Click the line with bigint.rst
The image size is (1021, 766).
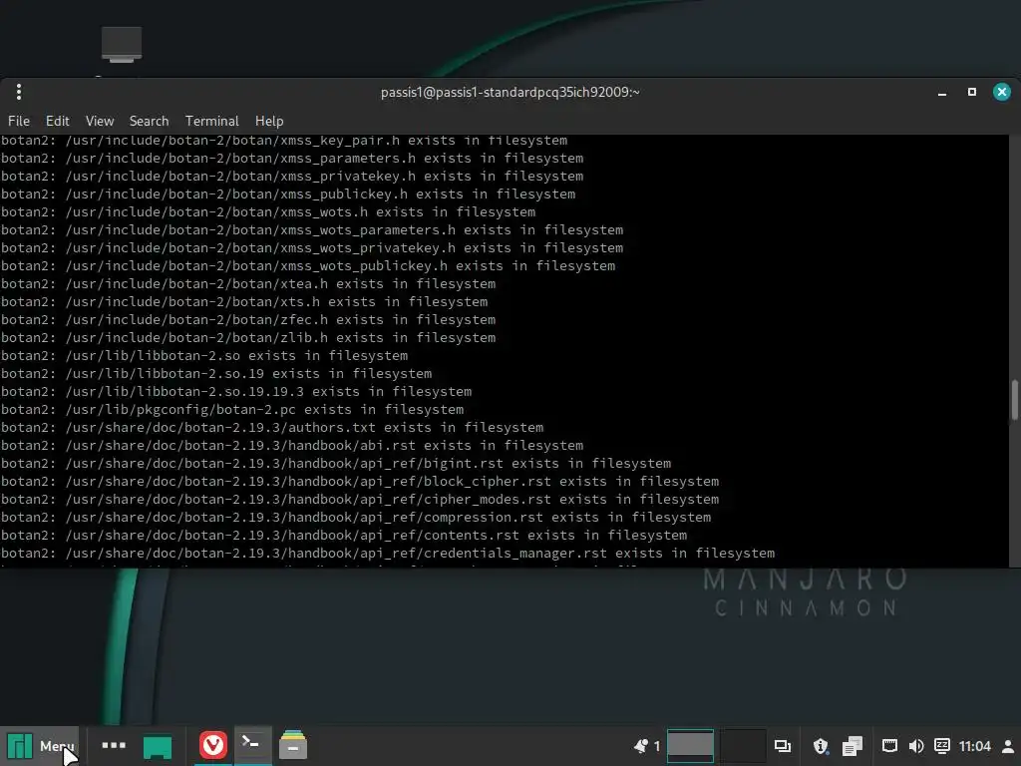336,463
